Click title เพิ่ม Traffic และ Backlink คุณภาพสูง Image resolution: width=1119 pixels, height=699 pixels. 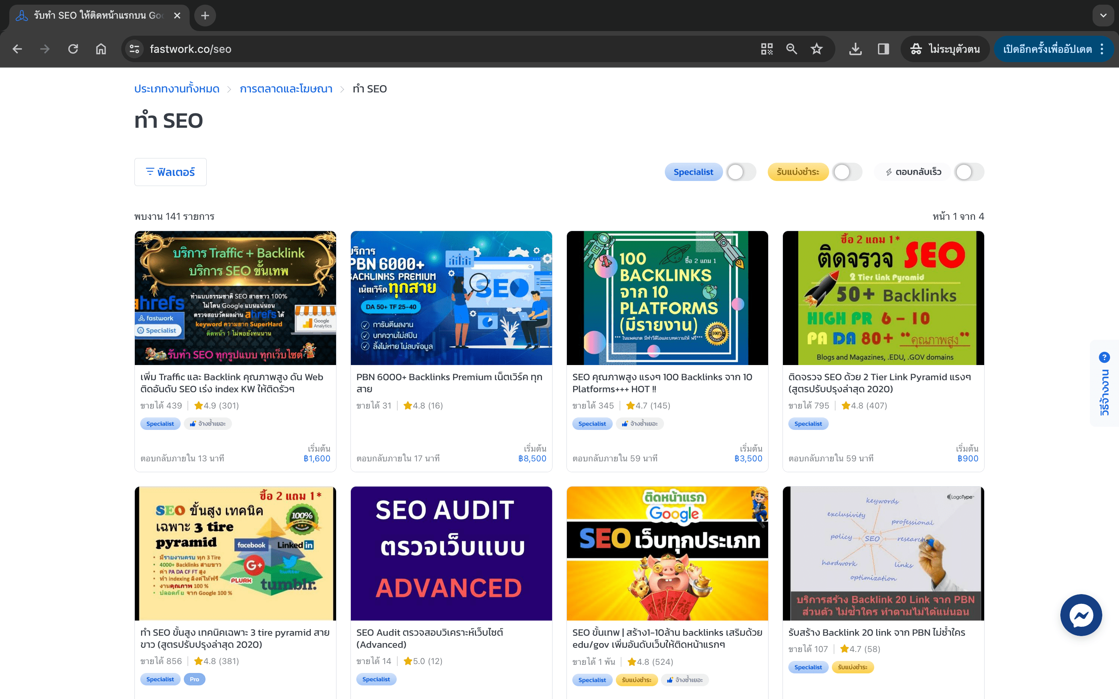click(x=232, y=383)
